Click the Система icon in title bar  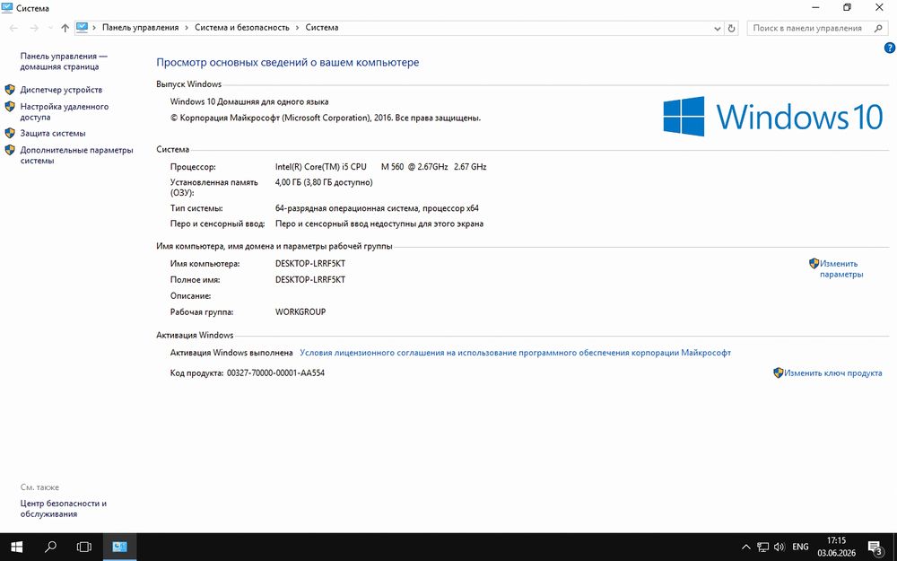(x=7, y=8)
